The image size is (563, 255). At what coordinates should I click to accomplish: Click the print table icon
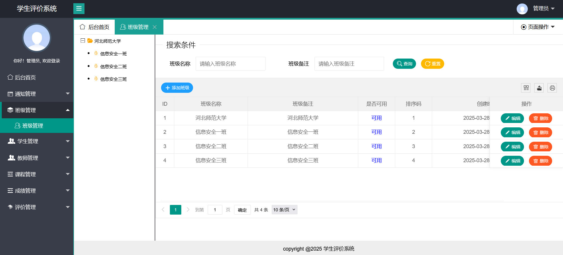point(552,88)
